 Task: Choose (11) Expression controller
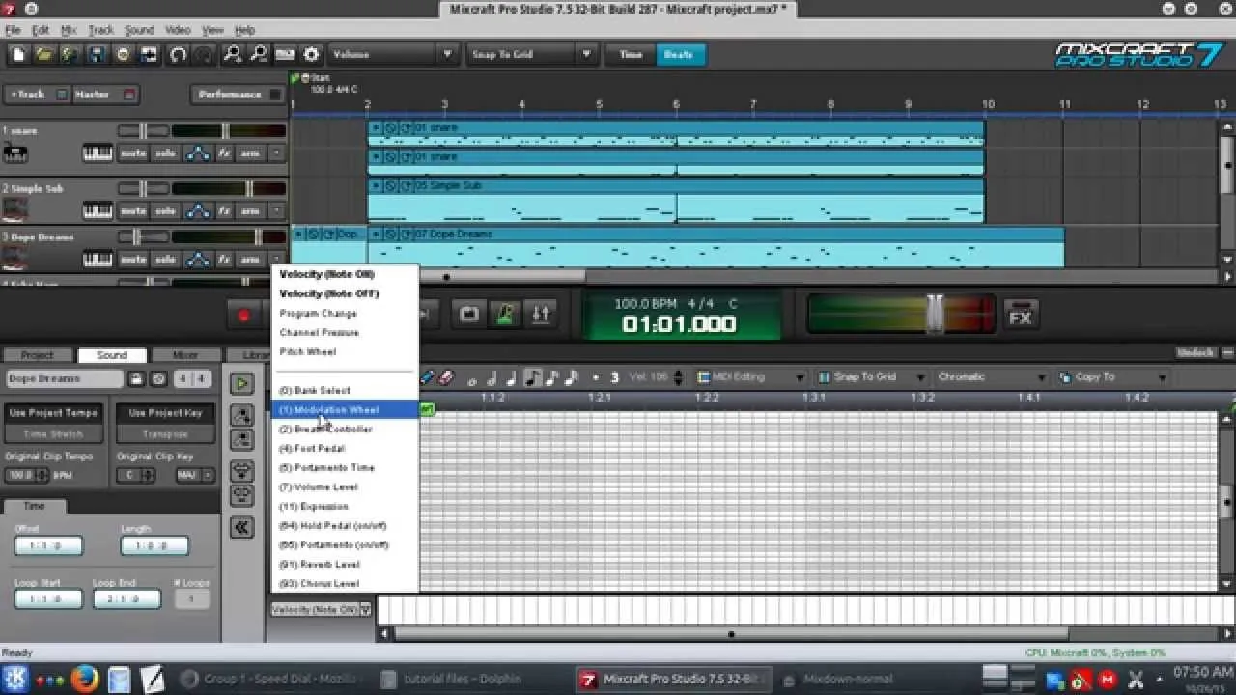pyautogui.click(x=345, y=507)
